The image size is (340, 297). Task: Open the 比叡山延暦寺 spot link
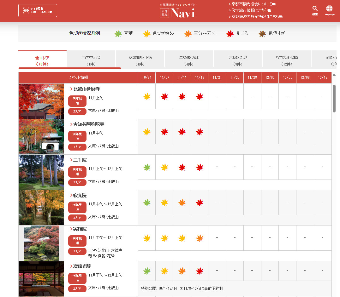(86, 89)
